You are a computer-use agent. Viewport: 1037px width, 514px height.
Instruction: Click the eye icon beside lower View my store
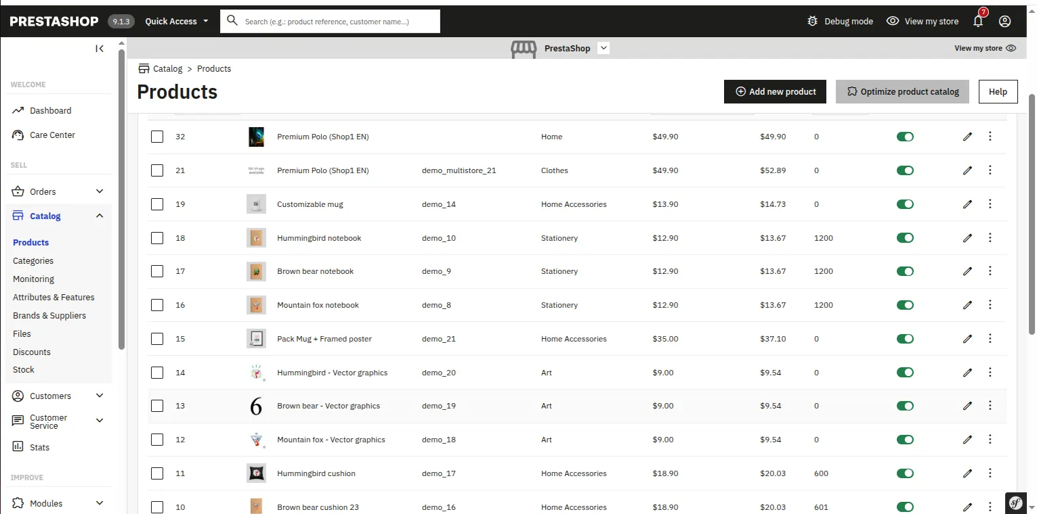pos(1011,48)
